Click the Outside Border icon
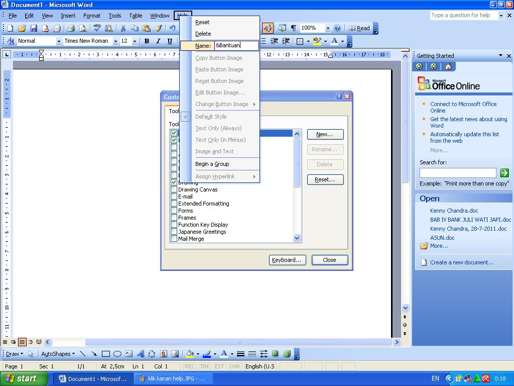 [300, 41]
